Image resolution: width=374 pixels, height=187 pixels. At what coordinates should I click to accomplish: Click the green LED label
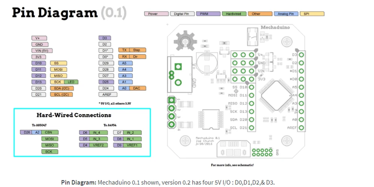(71, 82)
